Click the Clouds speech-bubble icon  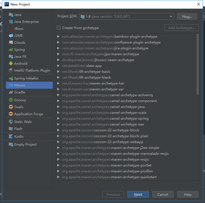11,43
